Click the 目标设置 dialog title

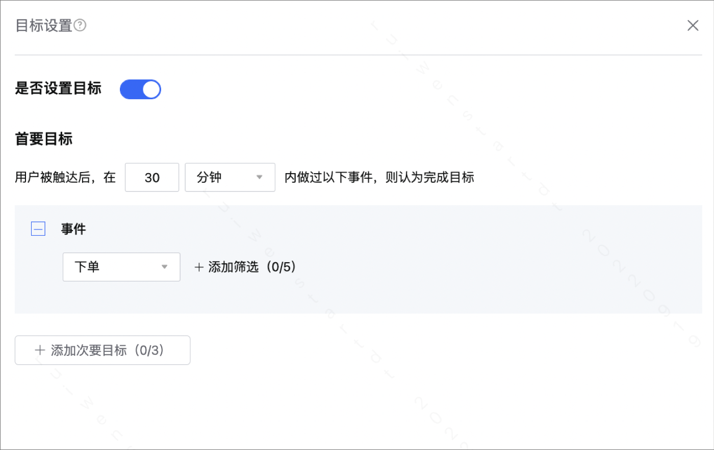click(x=44, y=25)
